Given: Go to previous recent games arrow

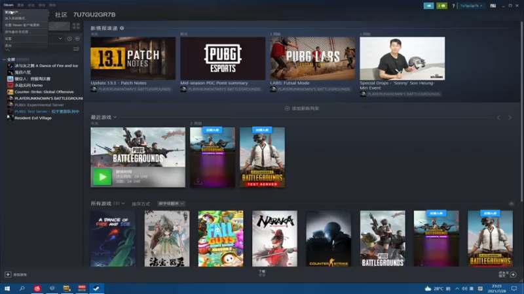Looking at the screenshot, I should (x=498, y=118).
